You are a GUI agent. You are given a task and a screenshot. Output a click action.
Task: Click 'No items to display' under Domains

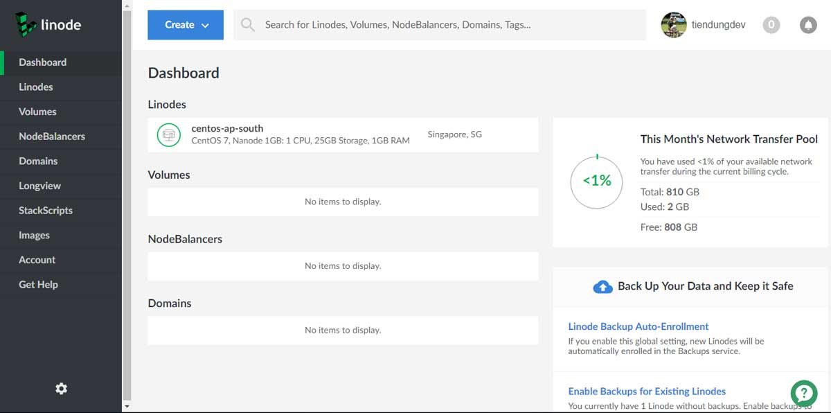click(343, 331)
